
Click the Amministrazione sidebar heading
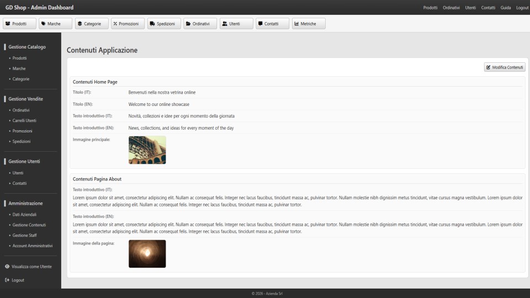coord(26,204)
